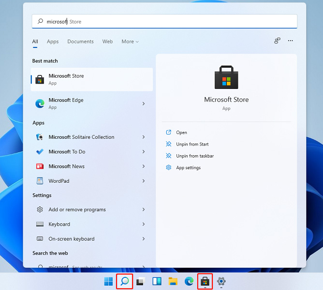Launch Microsoft Edge from the taskbar
Image resolution: width=323 pixels, height=290 pixels.
[x=189, y=281]
